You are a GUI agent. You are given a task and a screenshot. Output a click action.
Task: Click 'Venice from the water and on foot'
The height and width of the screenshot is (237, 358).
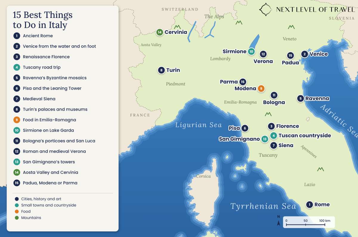[x=59, y=46]
